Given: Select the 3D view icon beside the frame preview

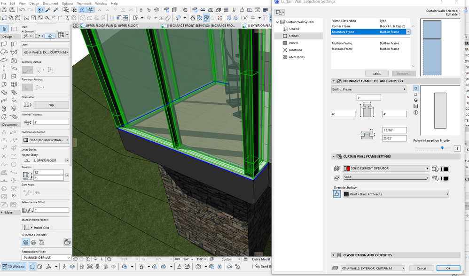Looking at the screenshot, I should [416, 100].
